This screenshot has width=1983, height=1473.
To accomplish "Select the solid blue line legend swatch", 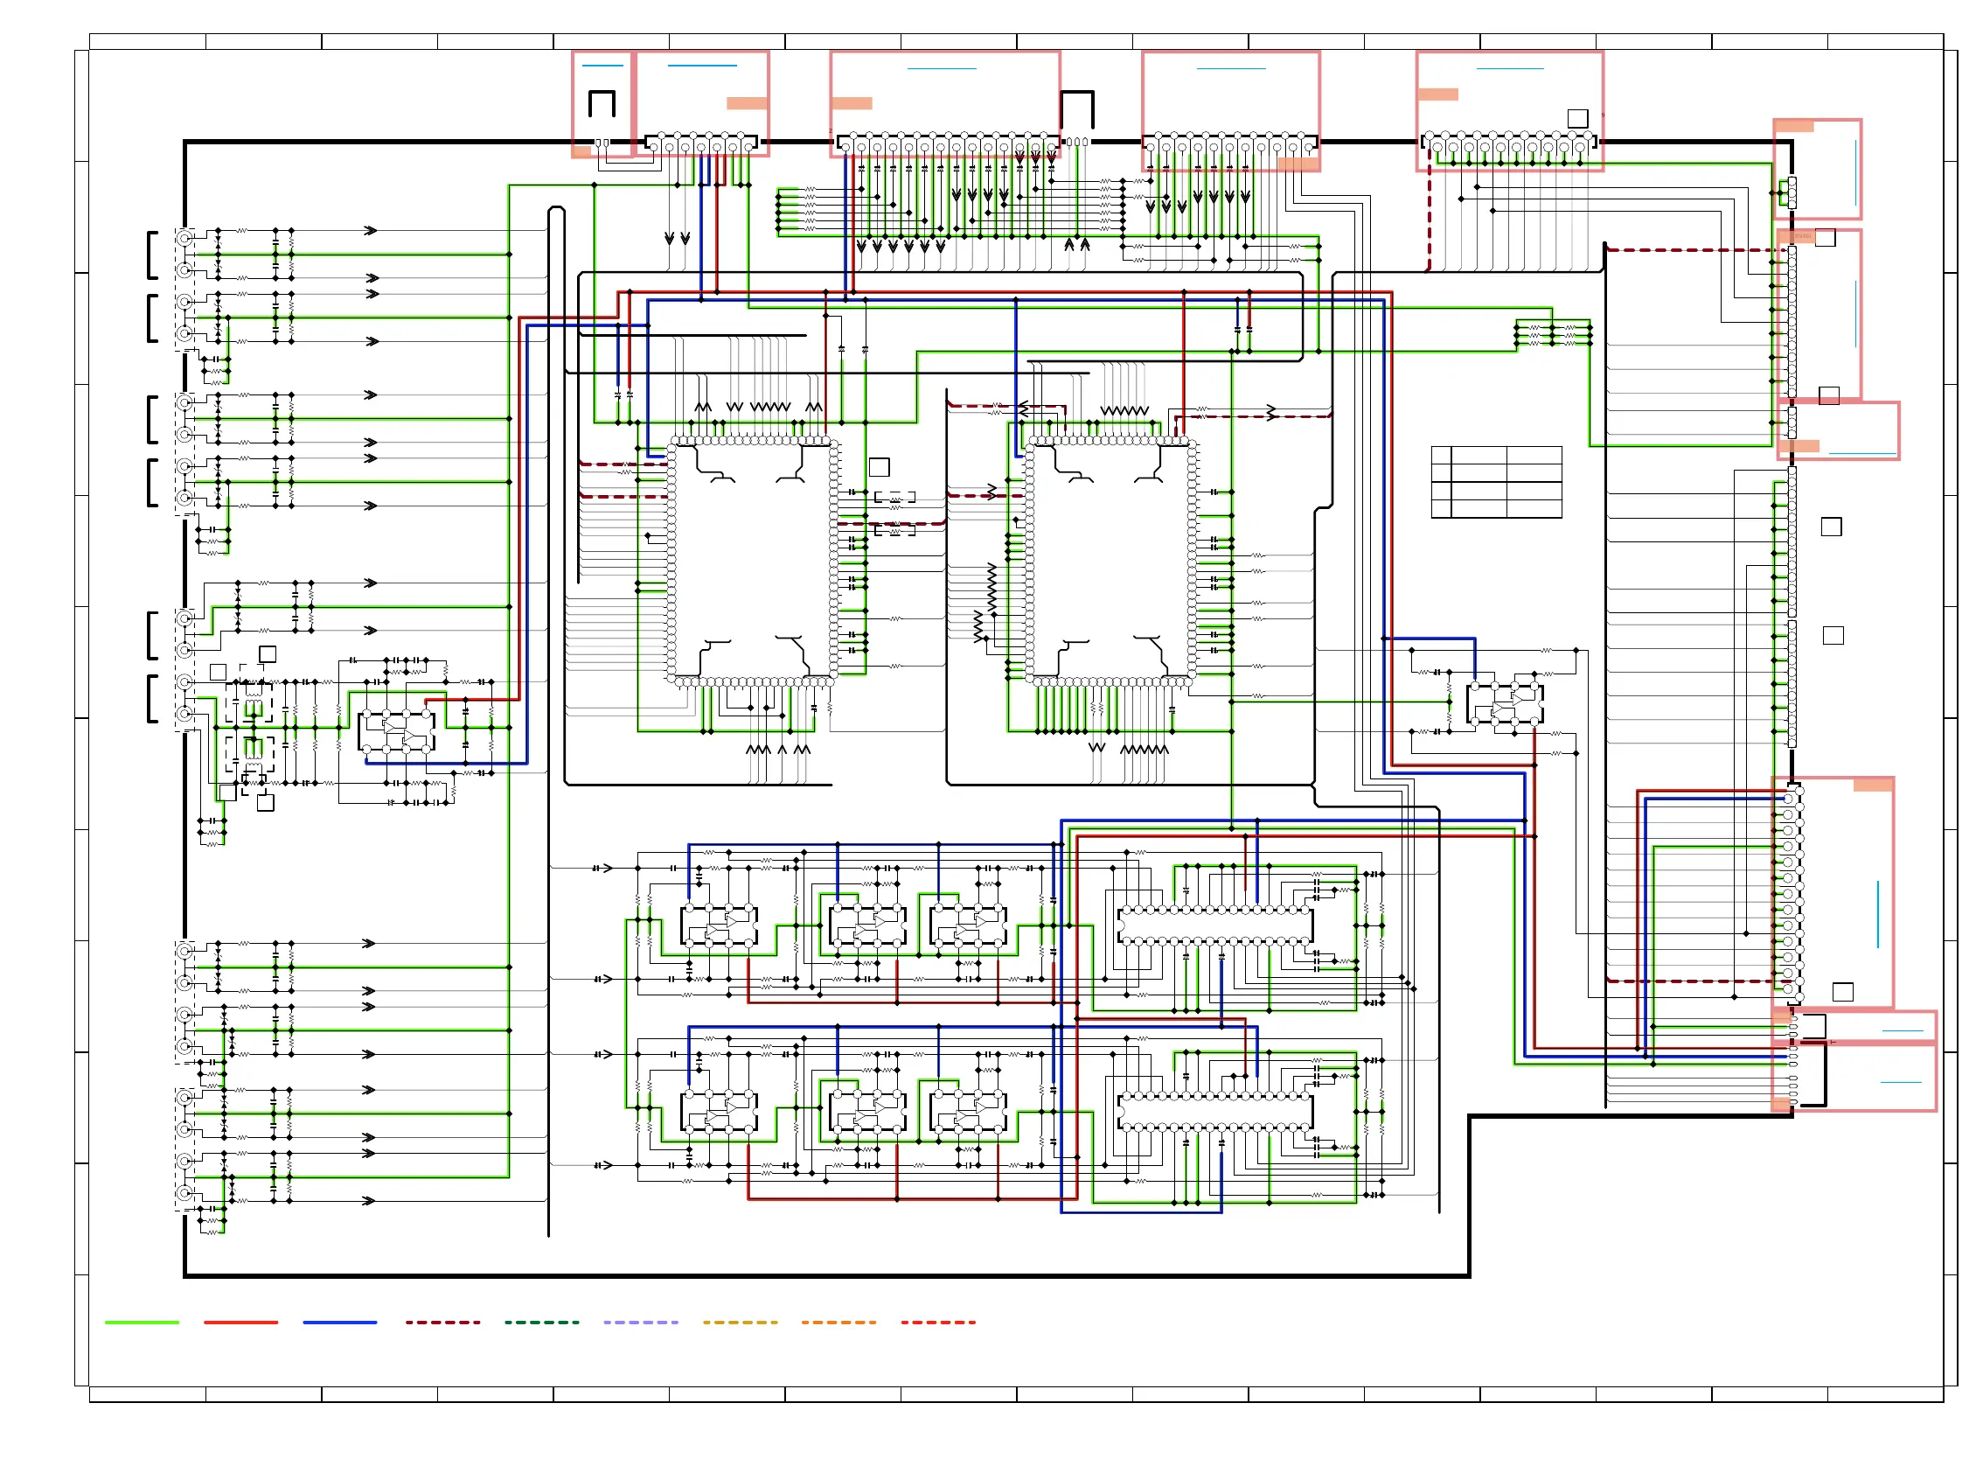I will click(x=339, y=1323).
